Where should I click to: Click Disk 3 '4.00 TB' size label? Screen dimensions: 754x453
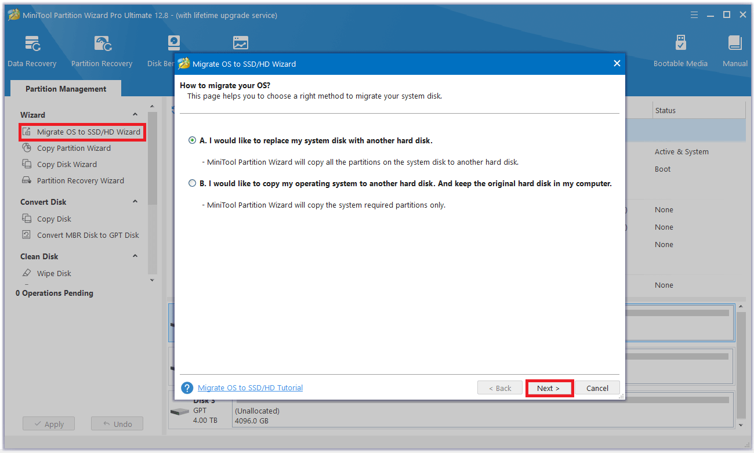coord(205,420)
